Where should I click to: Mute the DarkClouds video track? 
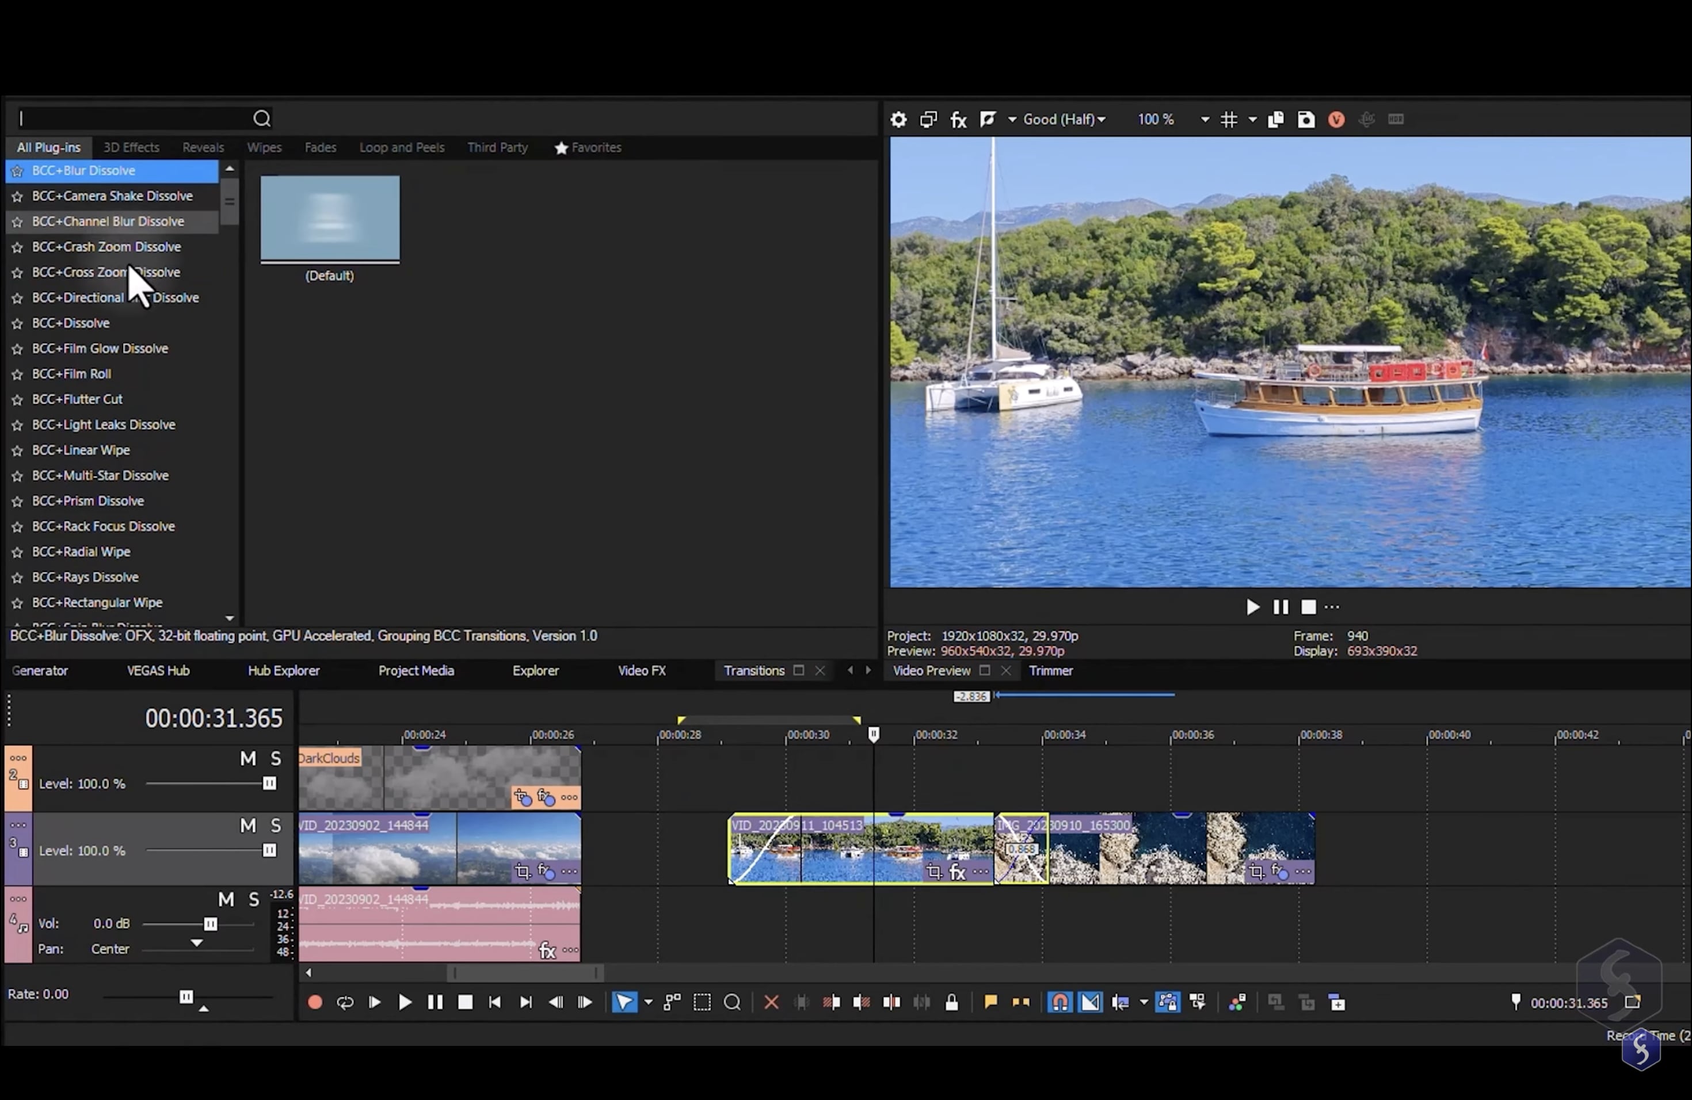click(x=247, y=759)
